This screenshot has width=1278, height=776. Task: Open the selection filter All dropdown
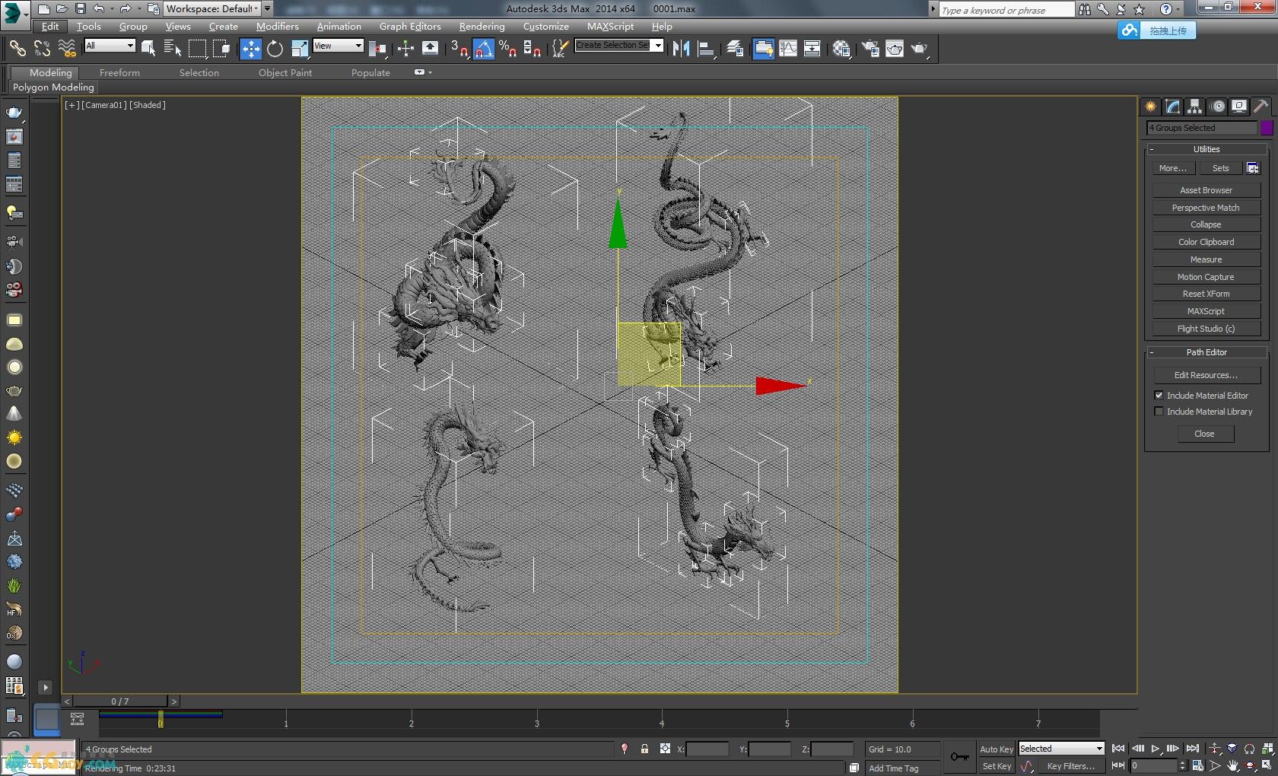click(110, 46)
